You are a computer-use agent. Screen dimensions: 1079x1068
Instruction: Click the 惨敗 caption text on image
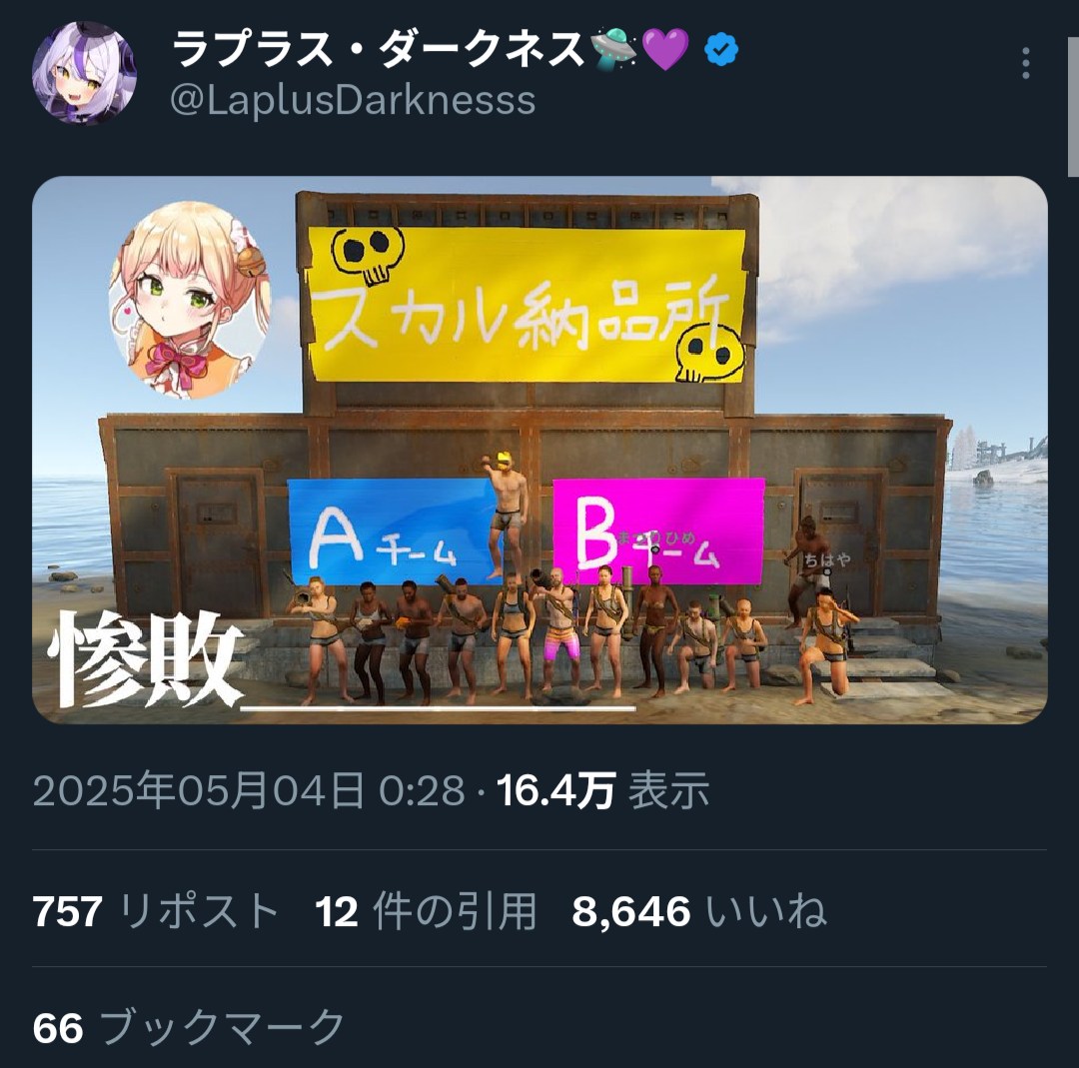[145, 659]
